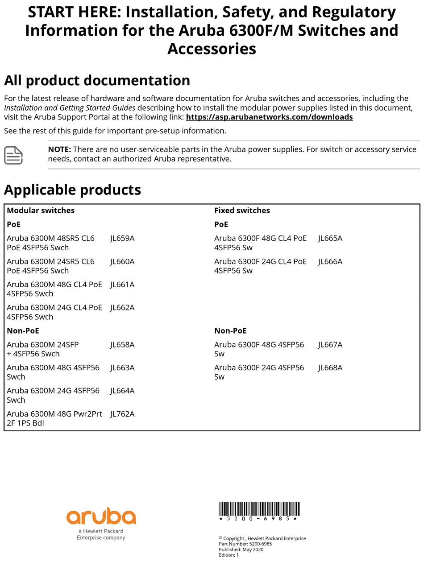Click the PoE subheading under Modular switches
The width and height of the screenshot is (424, 562).
14,224
